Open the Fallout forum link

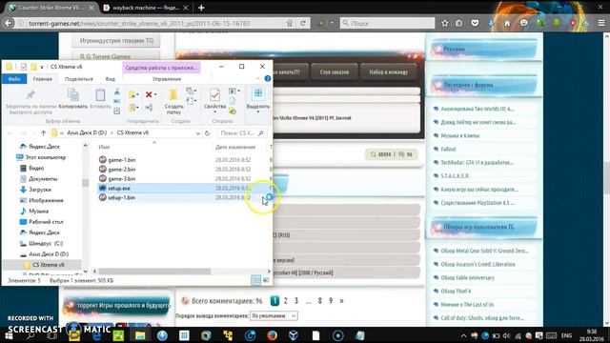448,149
